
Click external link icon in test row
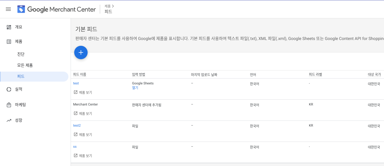[x=75, y=92]
